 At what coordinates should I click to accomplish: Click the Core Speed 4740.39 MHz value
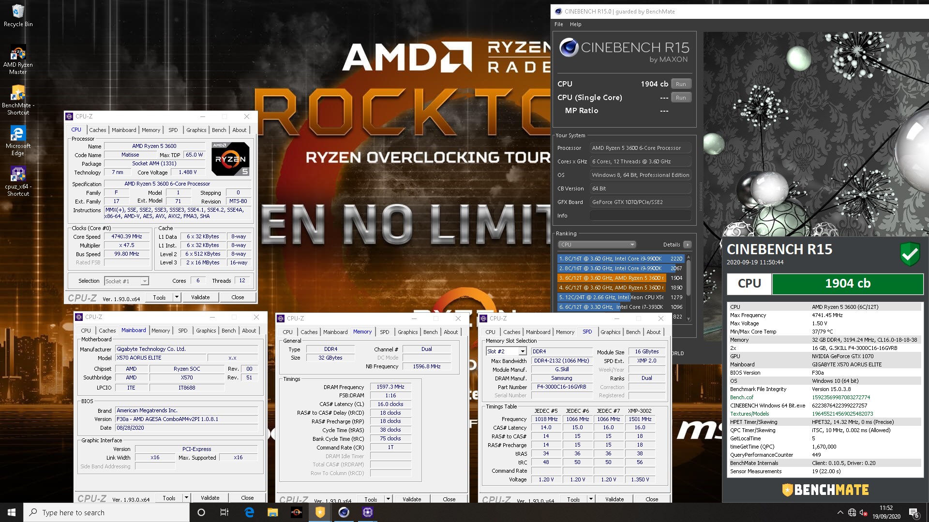coord(127,237)
